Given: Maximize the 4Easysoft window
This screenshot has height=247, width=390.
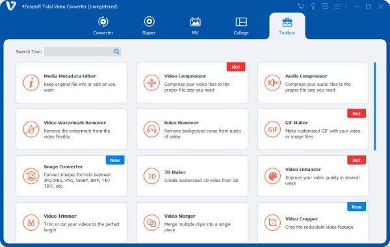Looking at the screenshot, I should (369, 6).
